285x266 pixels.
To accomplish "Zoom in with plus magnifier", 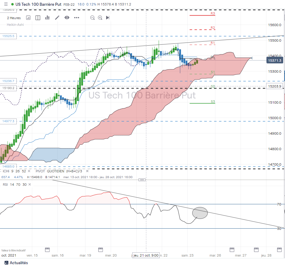I will tap(100, 18).
